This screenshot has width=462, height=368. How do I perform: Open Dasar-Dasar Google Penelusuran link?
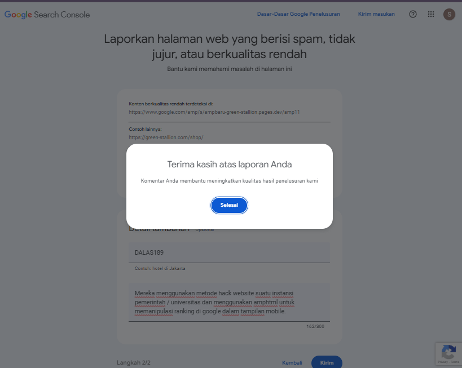298,14
